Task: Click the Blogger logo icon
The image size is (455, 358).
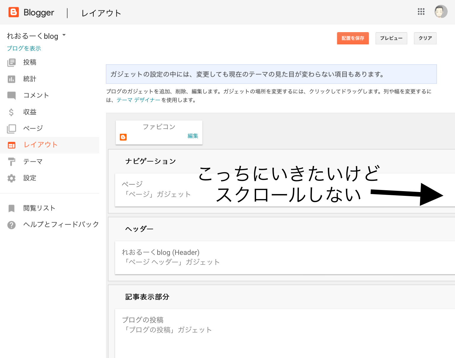Action: click(14, 12)
